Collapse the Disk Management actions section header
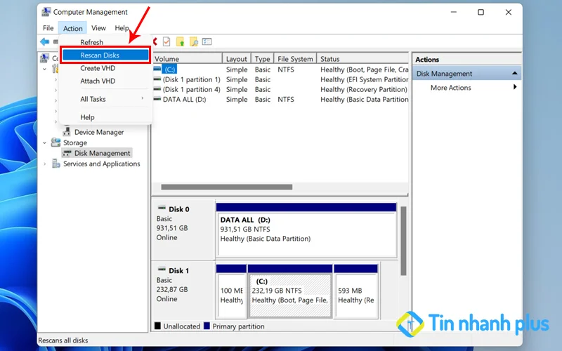 [516, 74]
